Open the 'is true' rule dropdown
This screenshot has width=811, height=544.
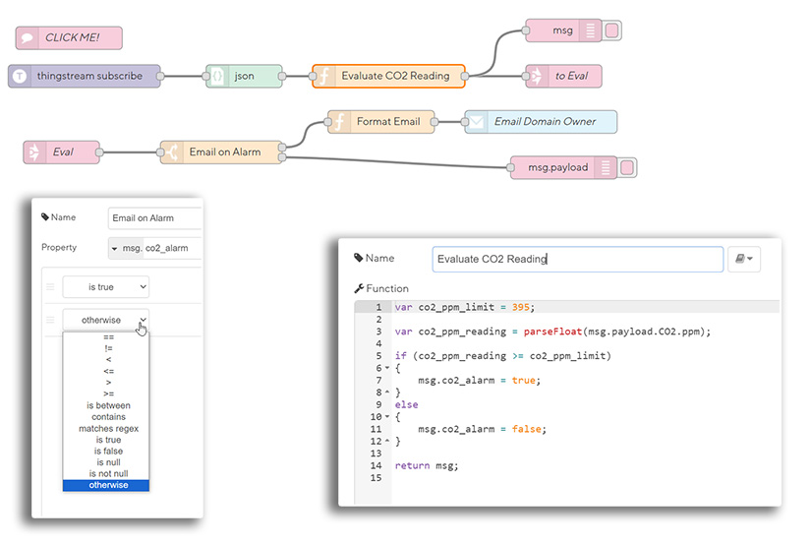(105, 286)
